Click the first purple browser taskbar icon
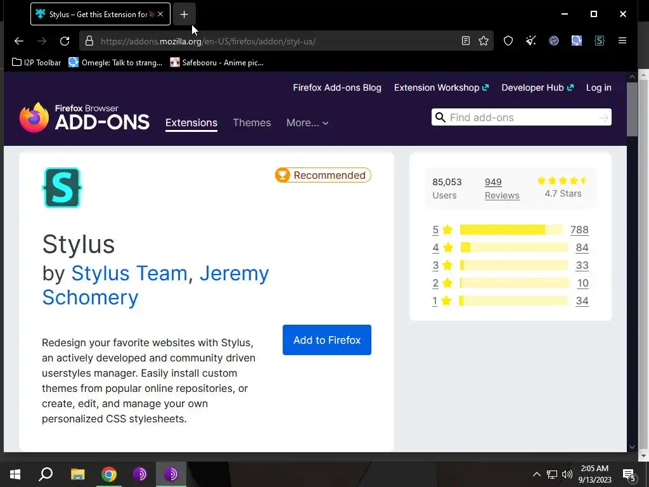The image size is (649, 487). 140,474
